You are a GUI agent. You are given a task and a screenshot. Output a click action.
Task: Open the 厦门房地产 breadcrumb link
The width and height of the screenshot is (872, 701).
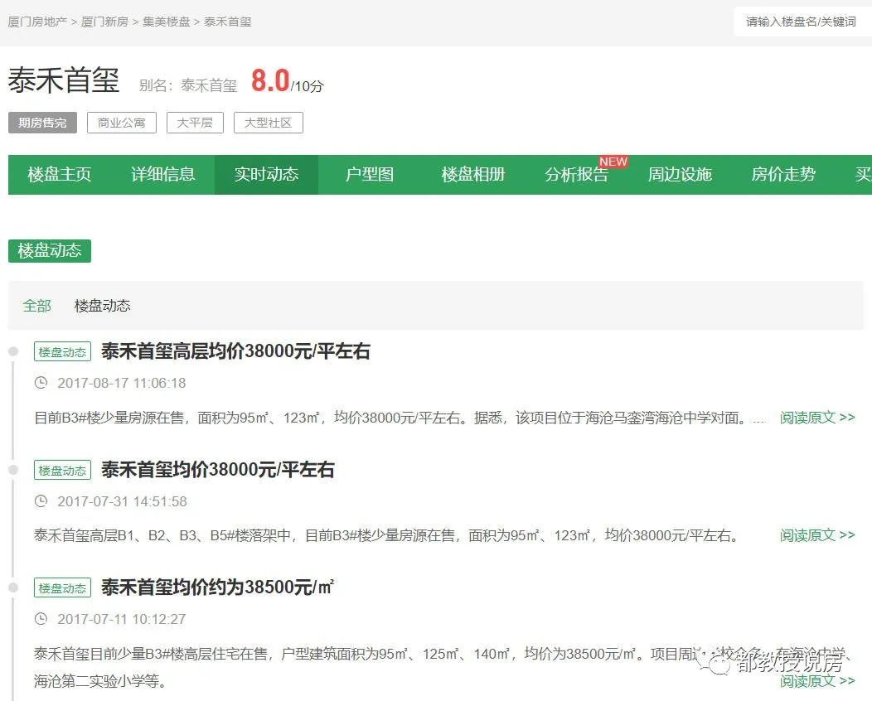(36, 22)
